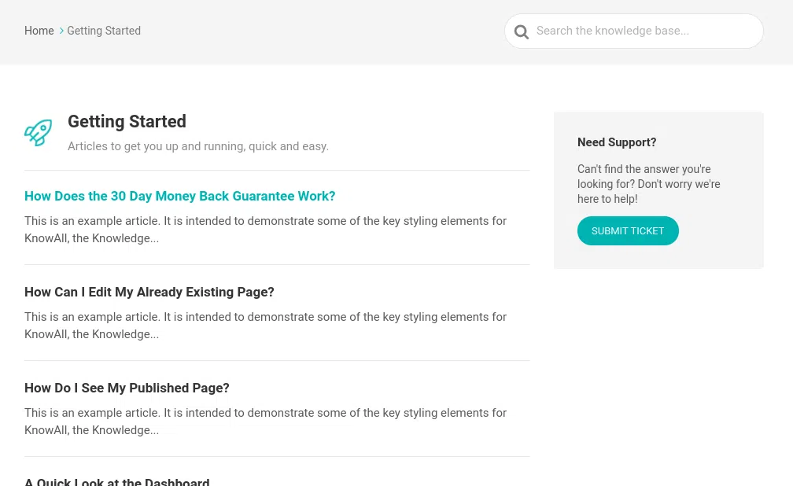Click the 'Articles to get you up' subtitle
The width and height of the screenshot is (793, 486).
pyautogui.click(x=198, y=146)
